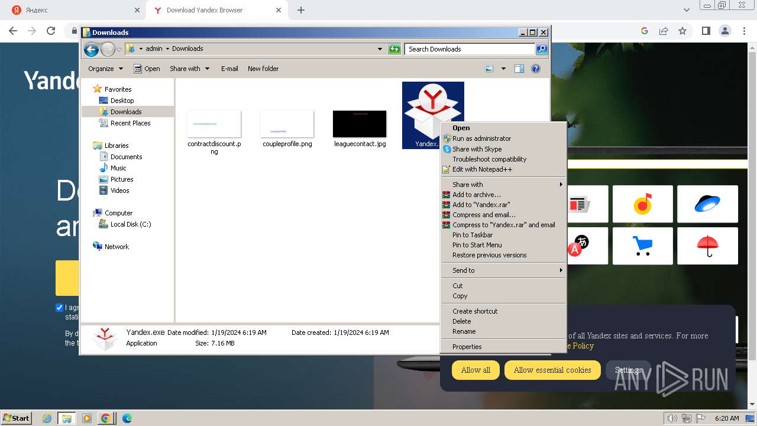Choose Pin to Taskbar
The image size is (757, 426).
point(503,235)
